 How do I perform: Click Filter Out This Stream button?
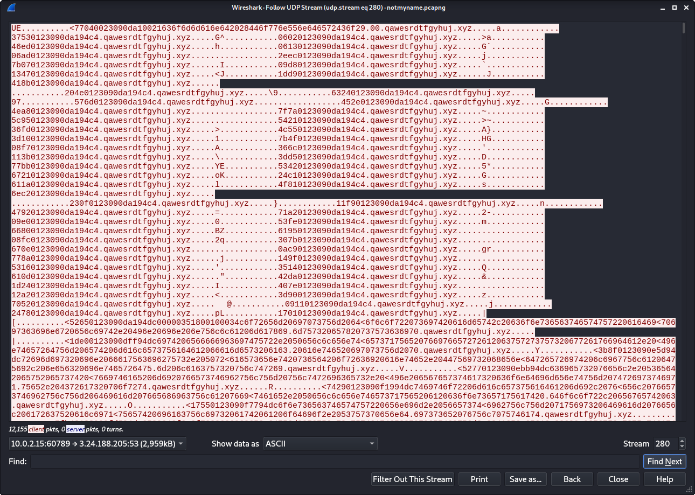(413, 479)
